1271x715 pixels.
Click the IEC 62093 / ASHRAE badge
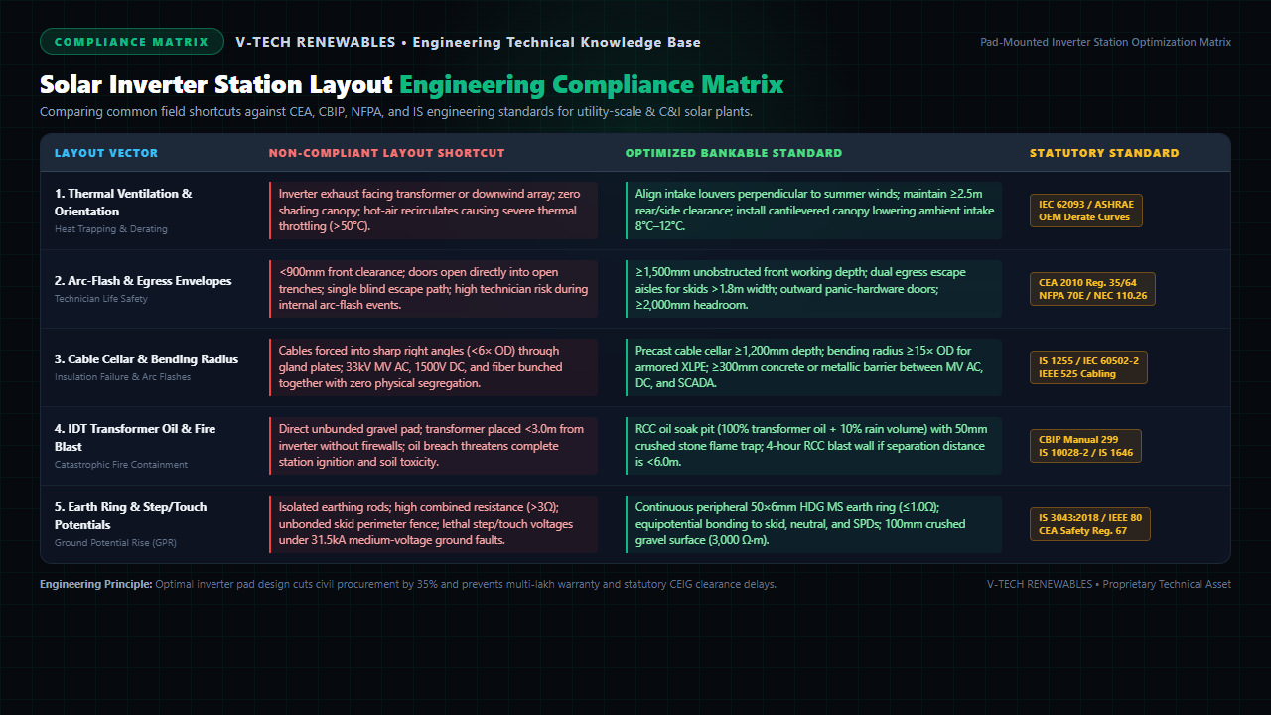[1086, 211]
